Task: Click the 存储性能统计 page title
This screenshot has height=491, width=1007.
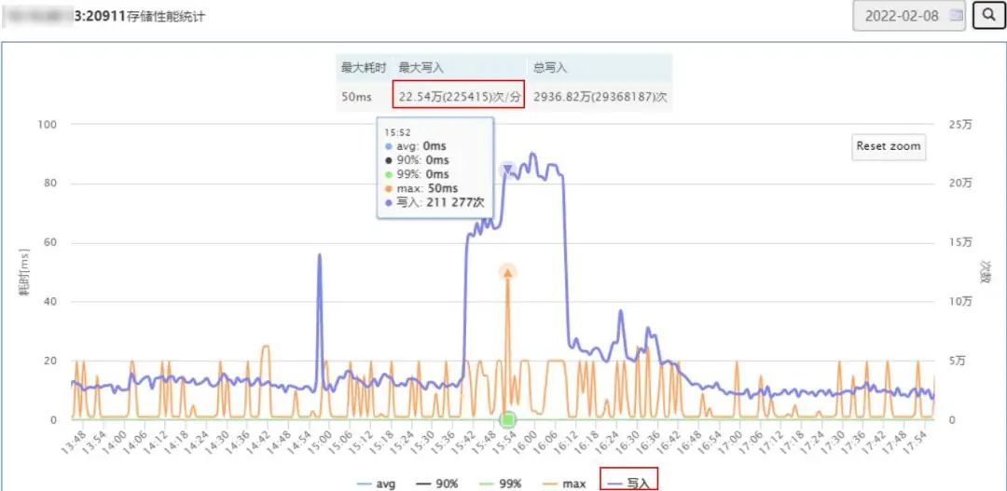Action: tap(166, 17)
